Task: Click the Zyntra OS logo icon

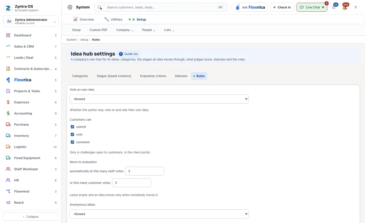Action: 8,8
